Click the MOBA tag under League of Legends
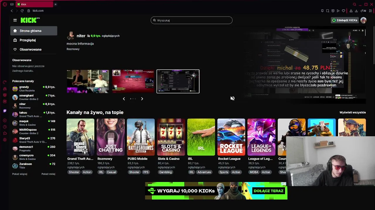Viewport: 375px width, 210px height. click(x=254, y=172)
